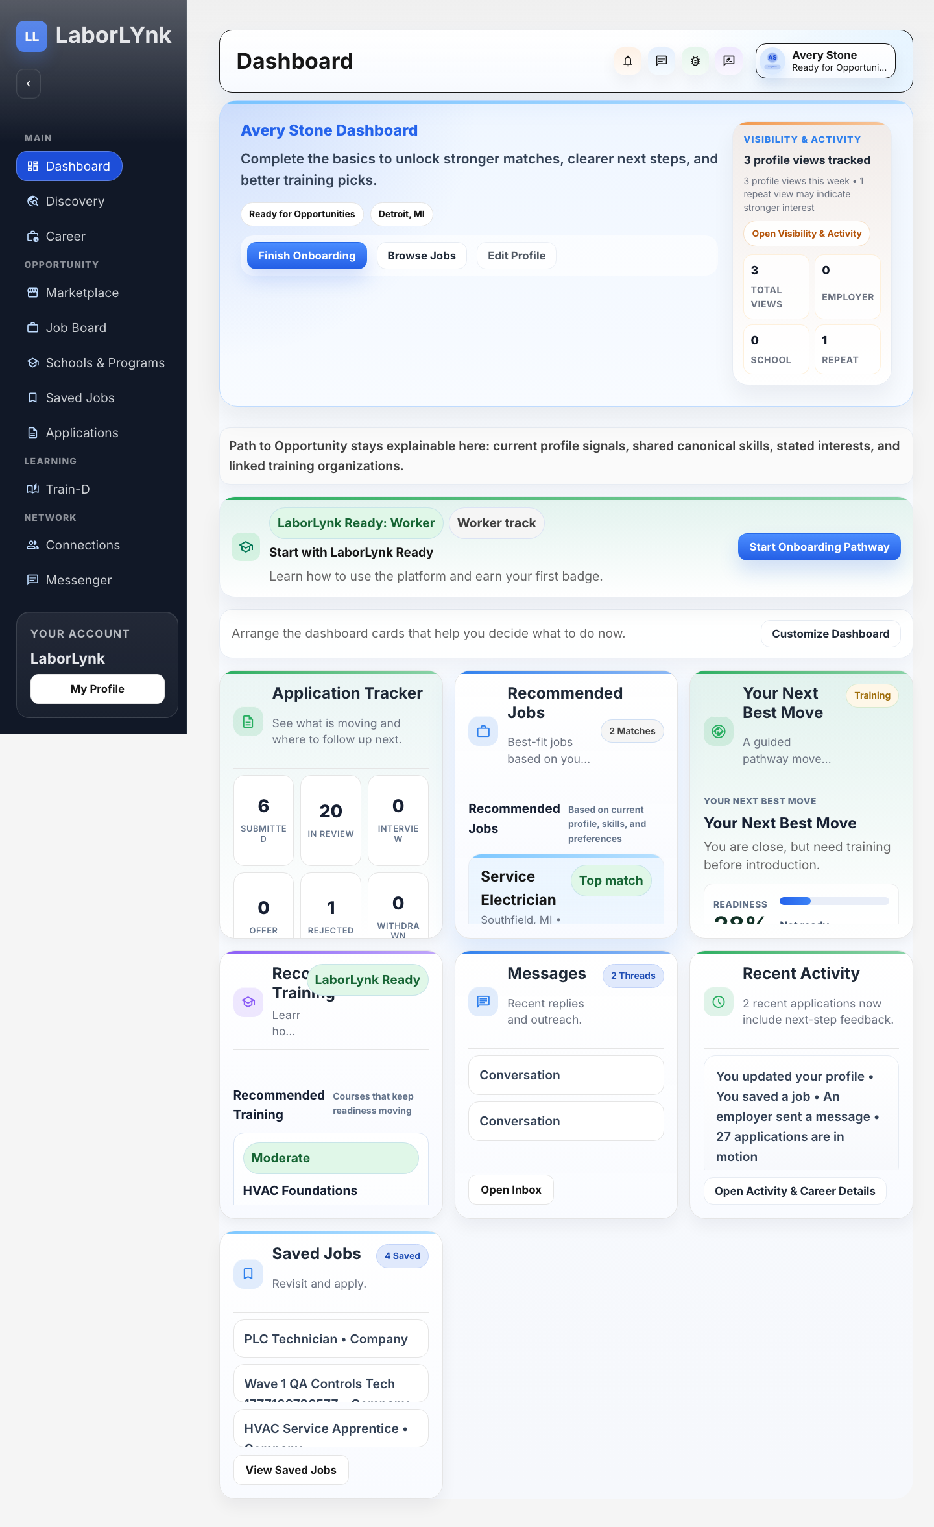Click View Saved Jobs button
The width and height of the screenshot is (934, 1527).
pyautogui.click(x=291, y=1470)
